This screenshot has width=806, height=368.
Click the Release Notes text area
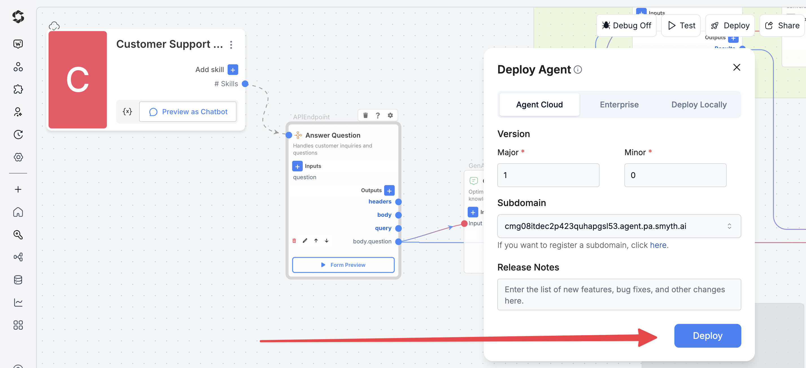[619, 295]
